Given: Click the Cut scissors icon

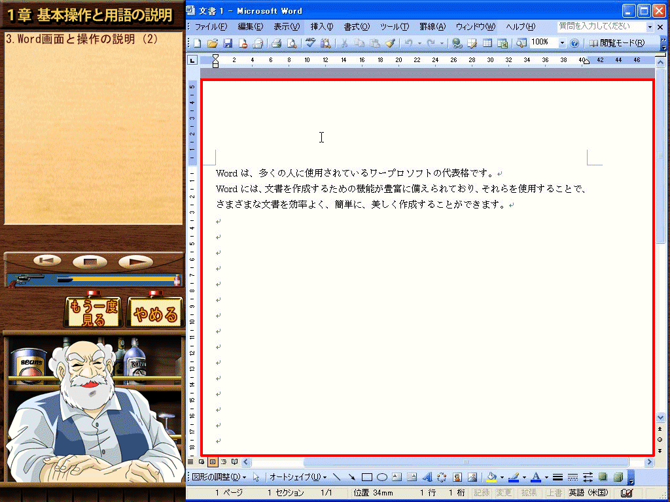Looking at the screenshot, I should [x=344, y=43].
